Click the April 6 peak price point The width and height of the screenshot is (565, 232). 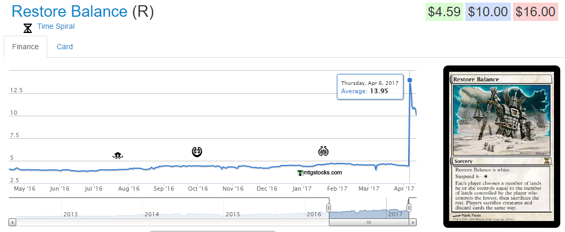coord(410,80)
